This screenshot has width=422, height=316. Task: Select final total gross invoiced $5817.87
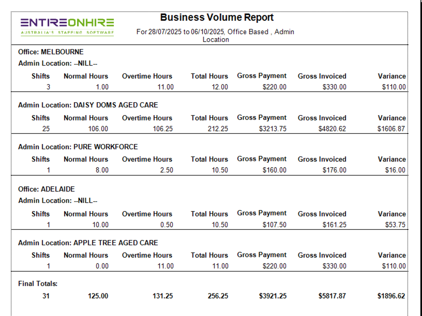pos(332,296)
